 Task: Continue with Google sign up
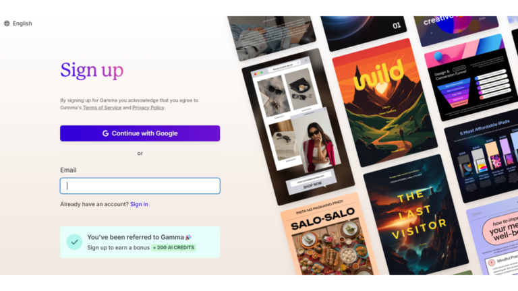[140, 133]
